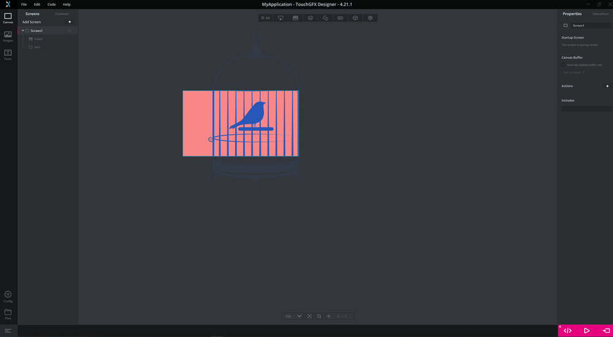Open the Containers (stacked layers) widget category
The width and height of the screenshot is (613, 337).
[x=310, y=18]
